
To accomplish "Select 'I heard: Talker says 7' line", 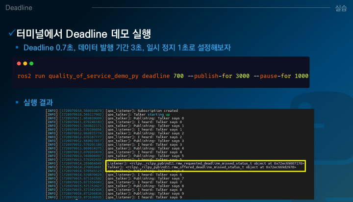I will [x=114, y=182].
